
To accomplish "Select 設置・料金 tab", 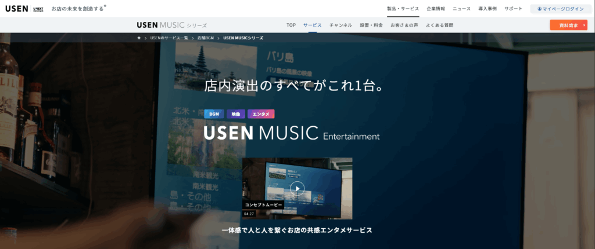I will point(371,25).
